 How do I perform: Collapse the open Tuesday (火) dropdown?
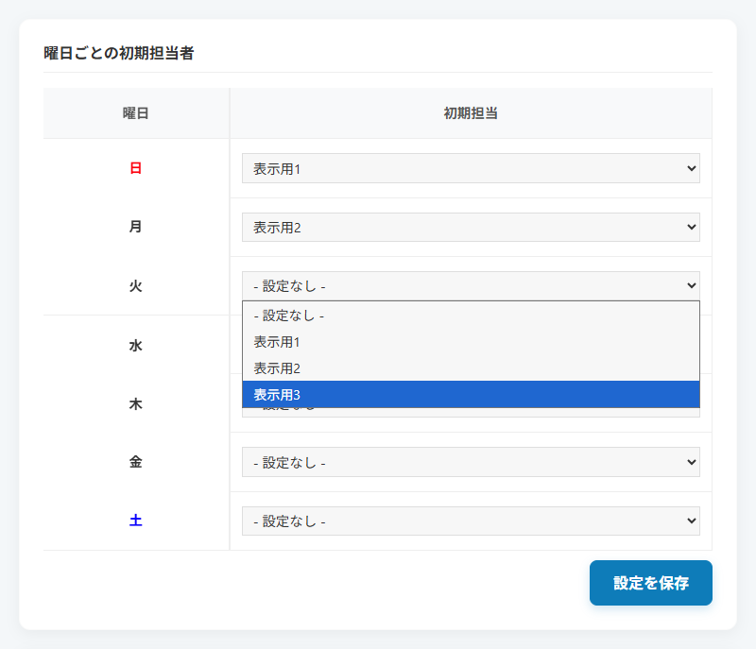click(x=471, y=285)
